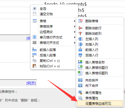
Task: Click the insert table name icon
Action: pos(80,62)
